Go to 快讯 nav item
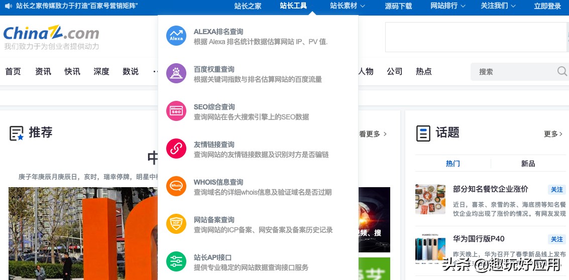Image resolution: width=569 pixels, height=280 pixels. click(72, 71)
